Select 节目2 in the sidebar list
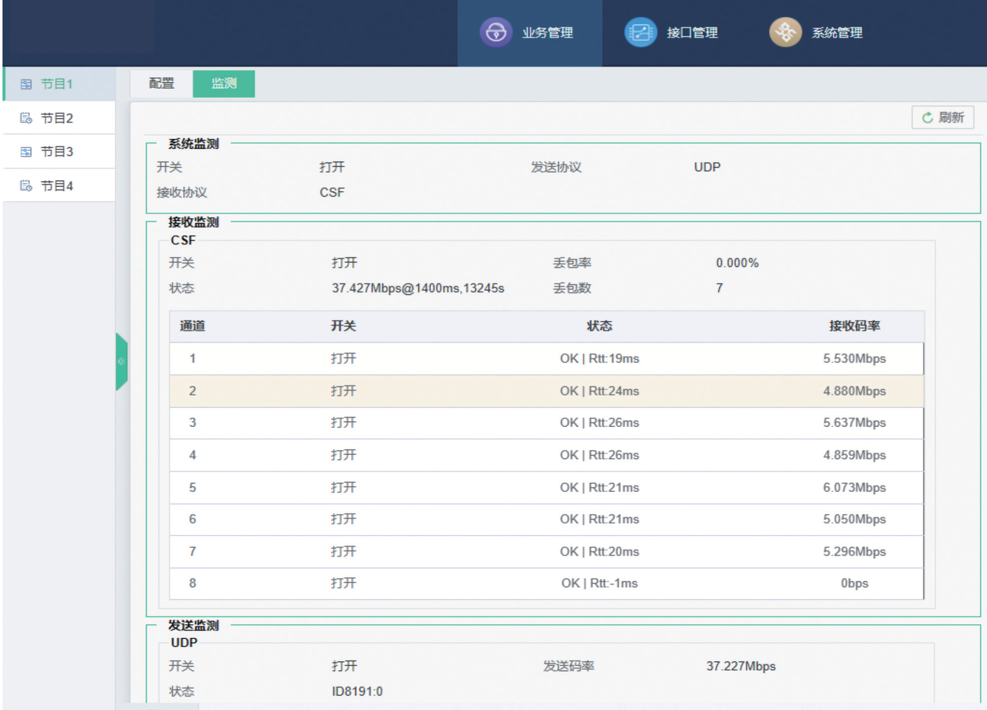The width and height of the screenshot is (987, 710). pos(57,118)
